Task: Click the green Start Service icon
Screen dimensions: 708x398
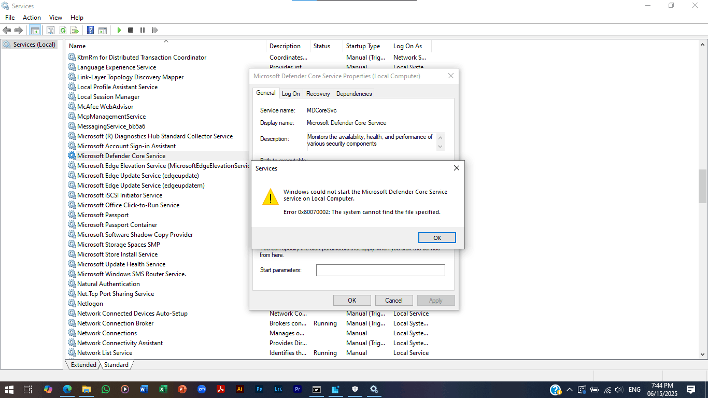Action: point(119,31)
